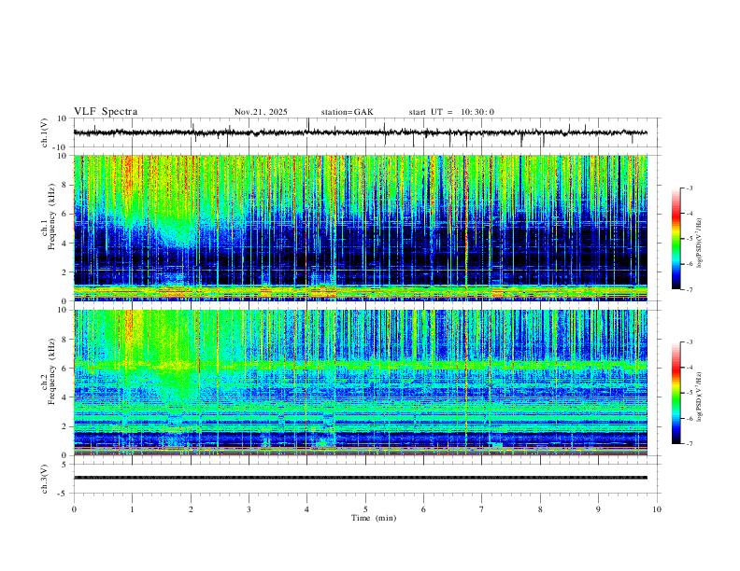The width and height of the screenshot is (740, 571).
Task: Click the 'ch.3(V)' axis label
Action: pyautogui.click(x=45, y=479)
